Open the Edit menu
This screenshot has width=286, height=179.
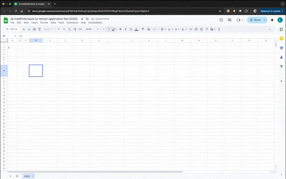click(x=19, y=23)
